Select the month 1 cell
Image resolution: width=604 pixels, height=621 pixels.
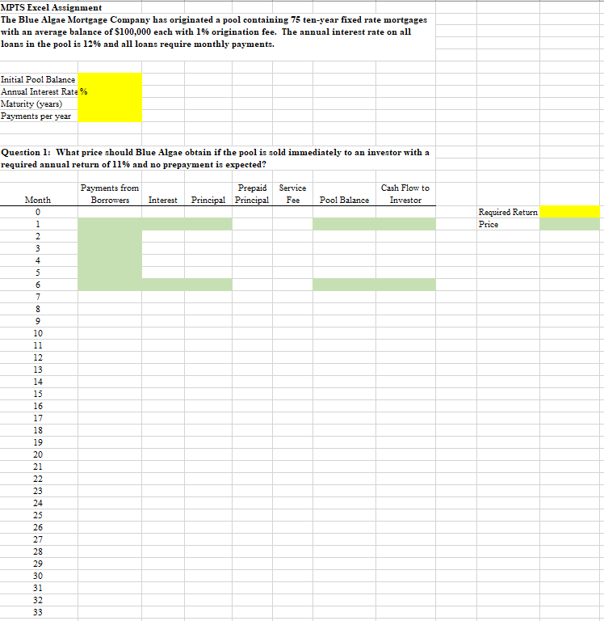39,224
